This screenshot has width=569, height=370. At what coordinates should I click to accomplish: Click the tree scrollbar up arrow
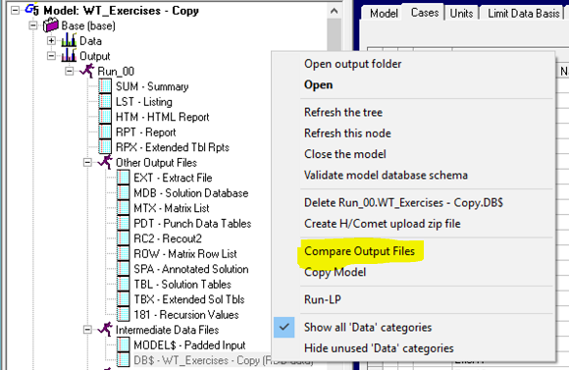point(335,11)
